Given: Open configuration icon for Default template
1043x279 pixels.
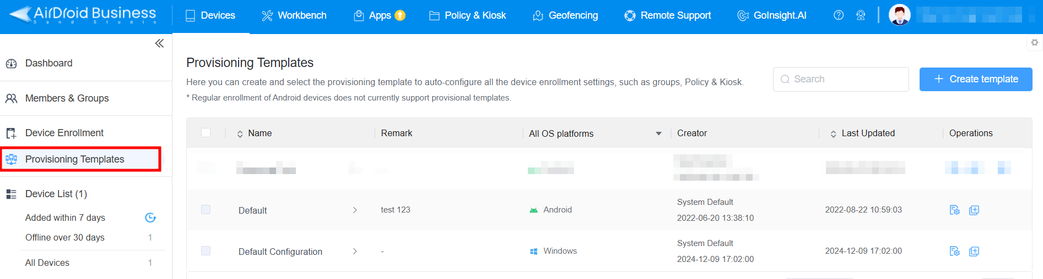Looking at the screenshot, I should 955,210.
